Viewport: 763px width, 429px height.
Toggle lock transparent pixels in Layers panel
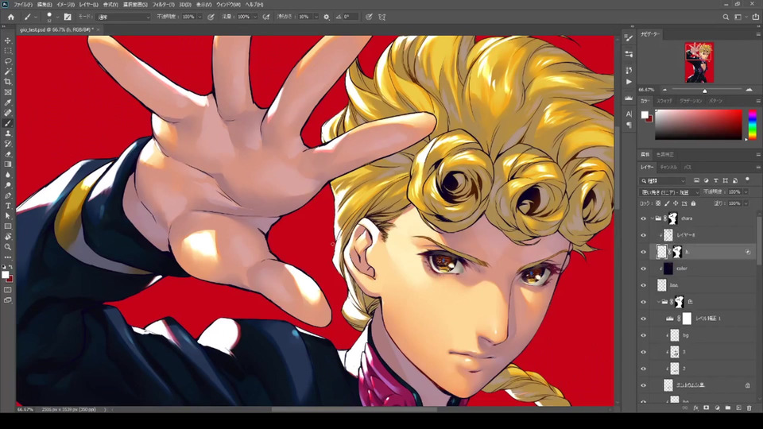(658, 204)
